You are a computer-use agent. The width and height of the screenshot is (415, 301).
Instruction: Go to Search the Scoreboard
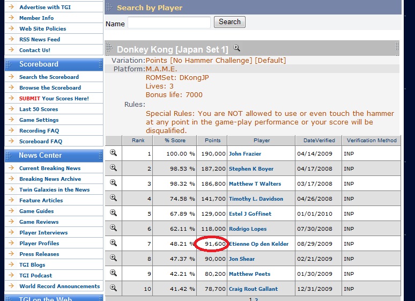(x=49, y=77)
